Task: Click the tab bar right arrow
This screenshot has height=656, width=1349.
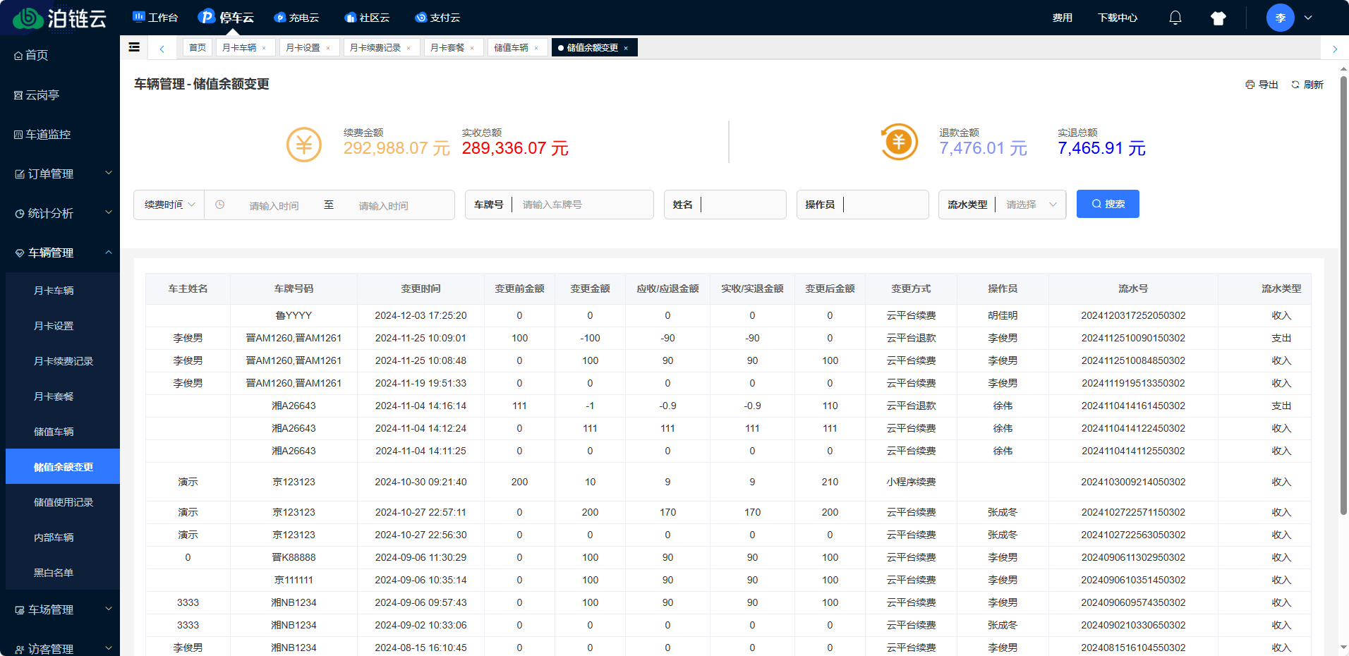Action: pos(1334,49)
